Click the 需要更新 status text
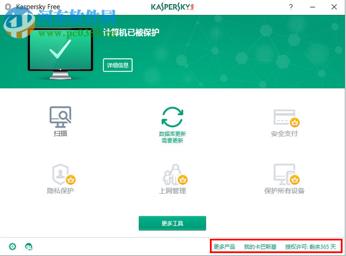 [x=172, y=140]
